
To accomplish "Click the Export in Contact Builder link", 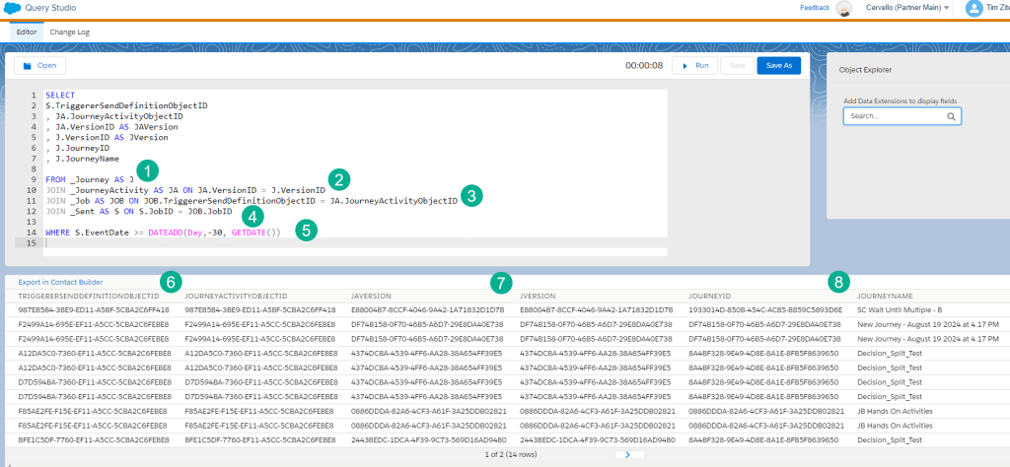I will pyautogui.click(x=60, y=282).
